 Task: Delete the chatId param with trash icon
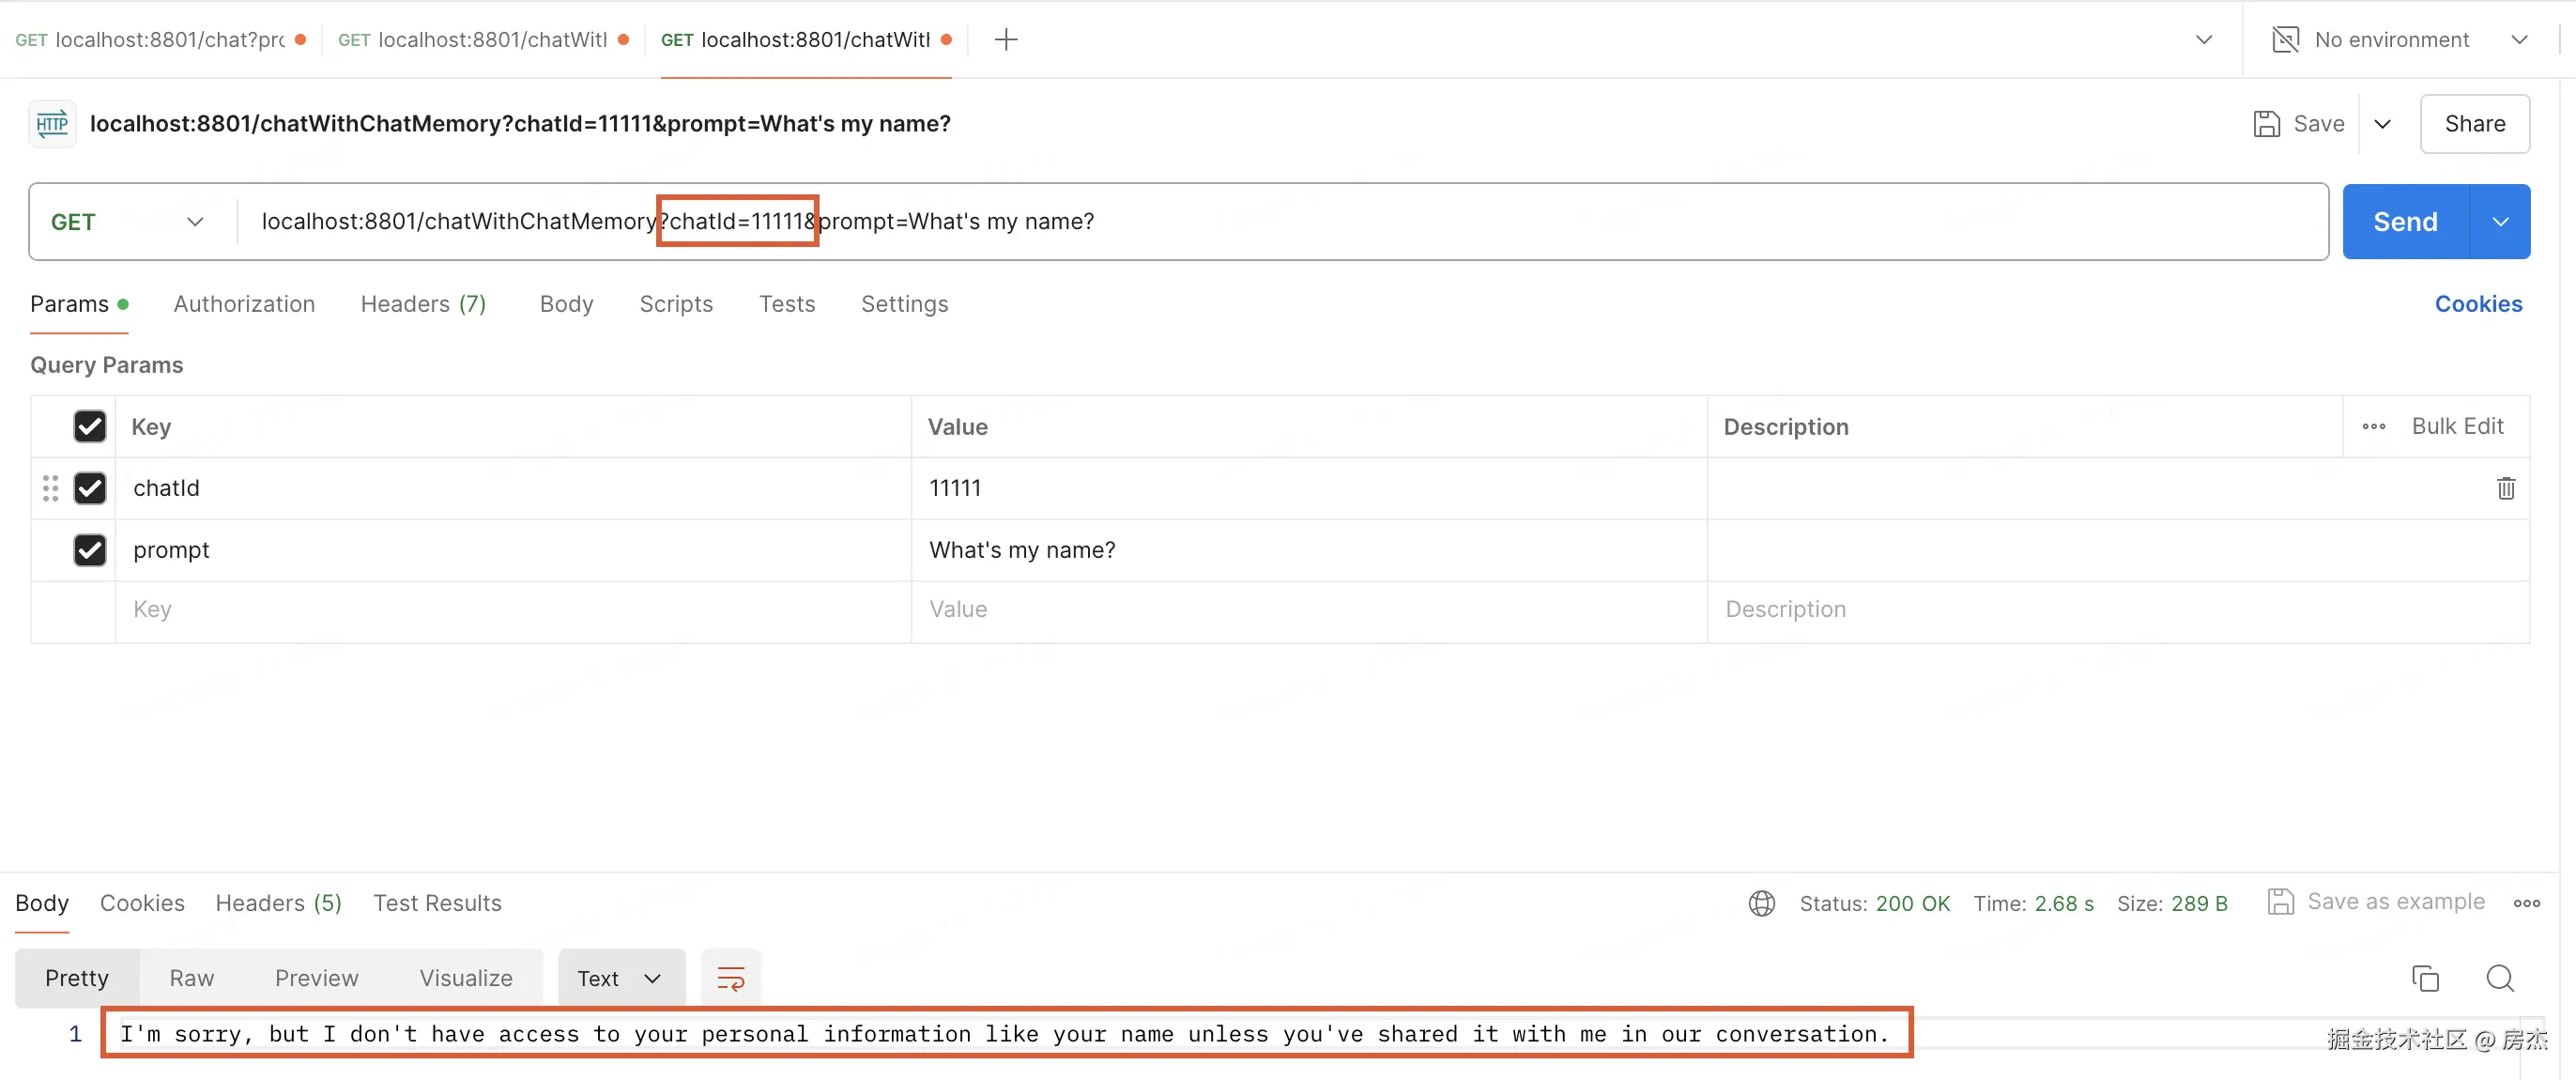click(x=2505, y=488)
